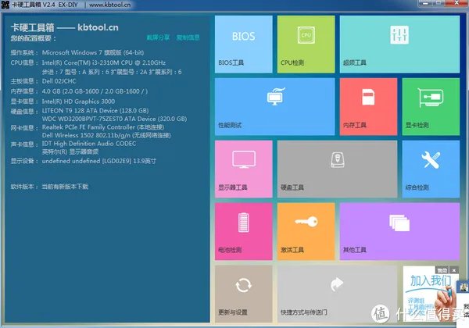
Task: Click the app icon in title bar
Action: point(5,5)
